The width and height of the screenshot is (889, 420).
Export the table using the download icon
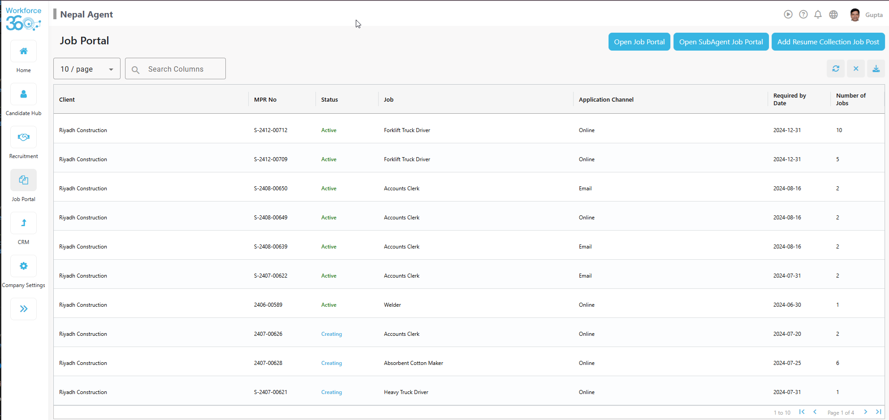point(876,69)
